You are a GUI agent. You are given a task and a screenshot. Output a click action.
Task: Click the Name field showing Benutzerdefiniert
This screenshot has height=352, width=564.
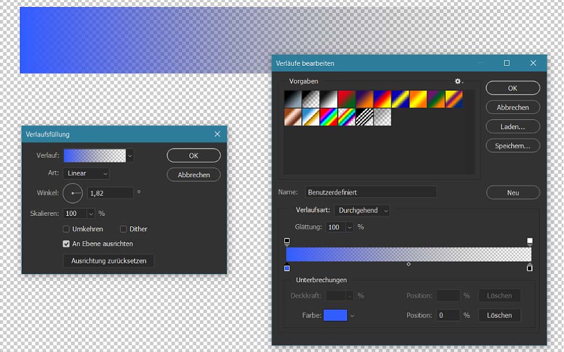371,192
